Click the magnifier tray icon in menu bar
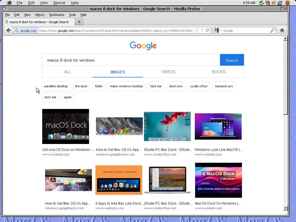 coord(273,3)
